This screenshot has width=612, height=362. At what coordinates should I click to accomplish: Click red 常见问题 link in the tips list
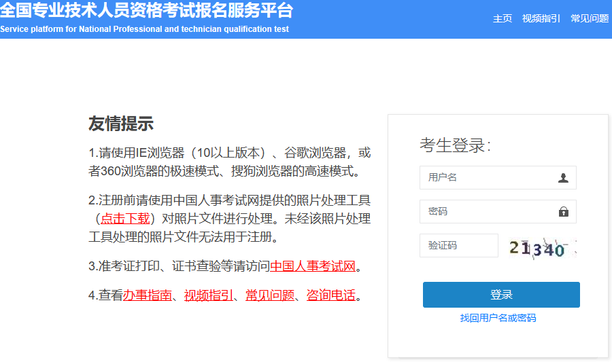click(x=269, y=295)
